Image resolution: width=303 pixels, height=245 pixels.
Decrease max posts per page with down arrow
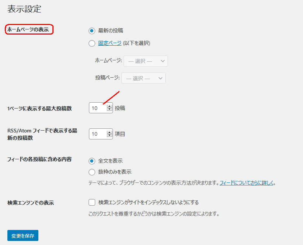tap(110, 110)
